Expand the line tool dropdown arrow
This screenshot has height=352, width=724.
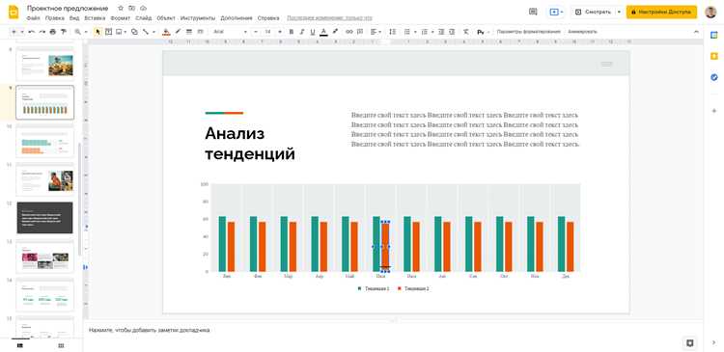click(153, 32)
